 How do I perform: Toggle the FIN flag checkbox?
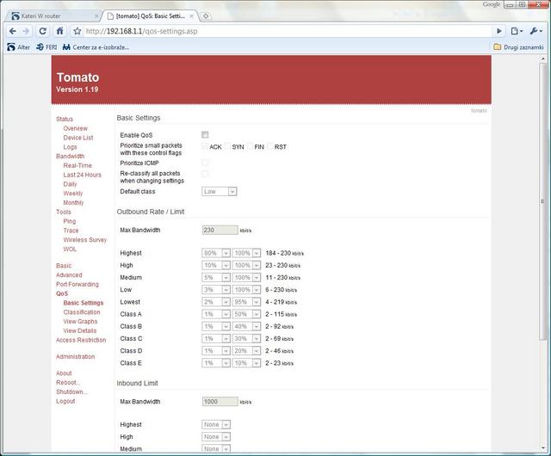pyautogui.click(x=251, y=146)
